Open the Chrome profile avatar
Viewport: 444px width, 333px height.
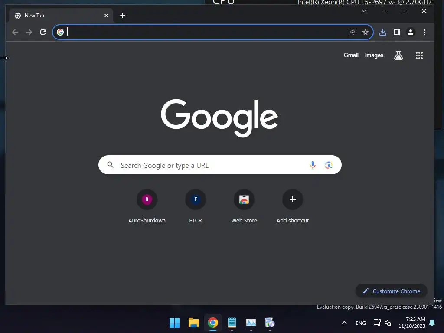point(411,32)
